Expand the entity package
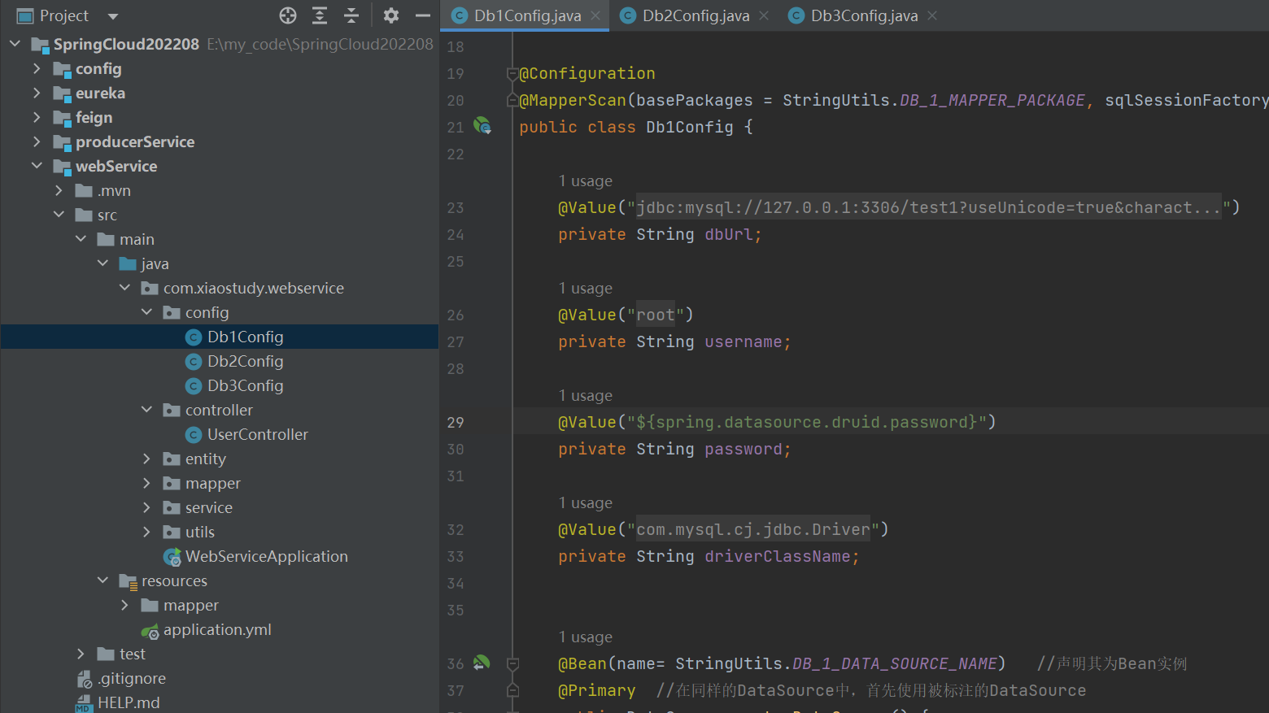Image resolution: width=1269 pixels, height=713 pixels. (146, 459)
